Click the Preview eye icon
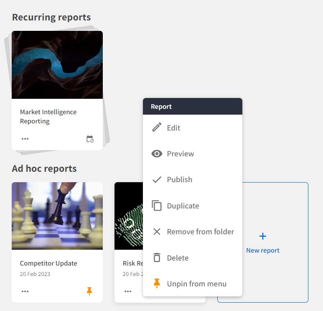This screenshot has height=311, width=323. [x=157, y=154]
